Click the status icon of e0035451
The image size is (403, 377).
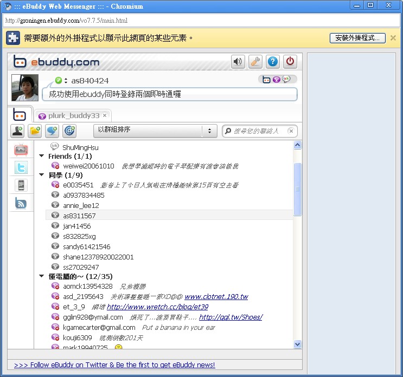(x=55, y=185)
